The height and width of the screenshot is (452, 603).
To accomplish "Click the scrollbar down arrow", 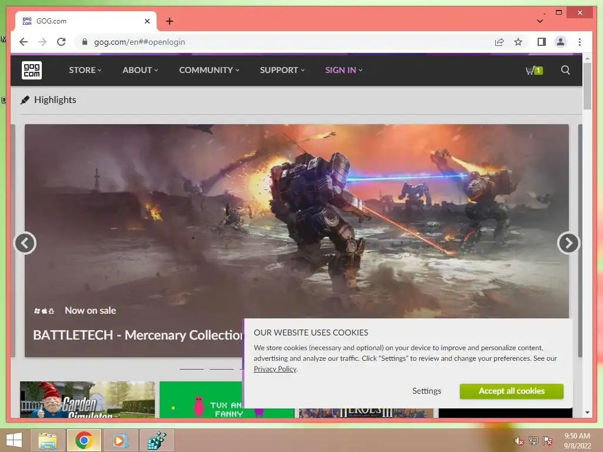I will [x=587, y=413].
